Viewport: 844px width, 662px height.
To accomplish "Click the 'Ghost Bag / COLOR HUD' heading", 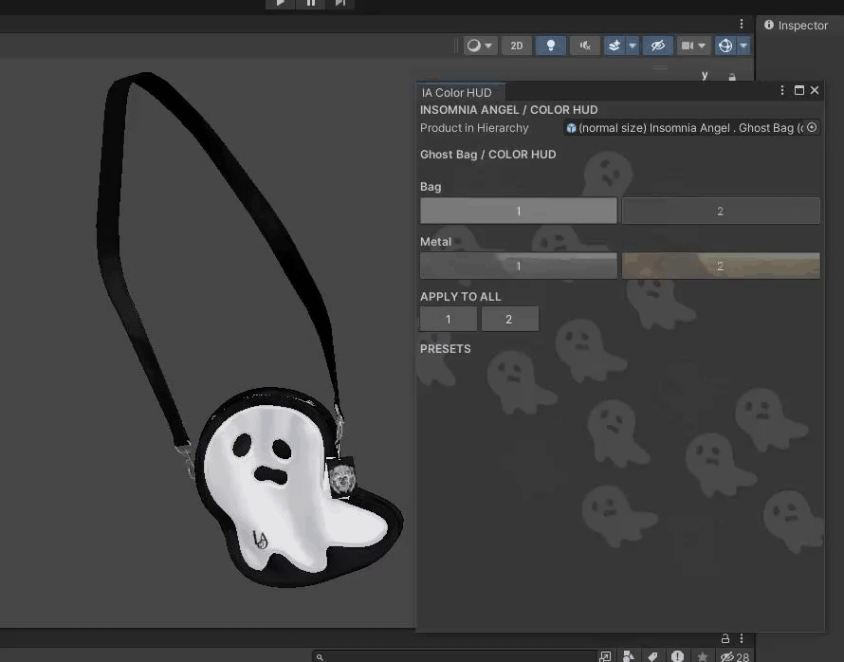I will (x=488, y=155).
